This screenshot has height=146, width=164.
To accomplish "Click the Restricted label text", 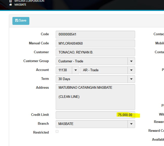I will [x=41, y=132].
